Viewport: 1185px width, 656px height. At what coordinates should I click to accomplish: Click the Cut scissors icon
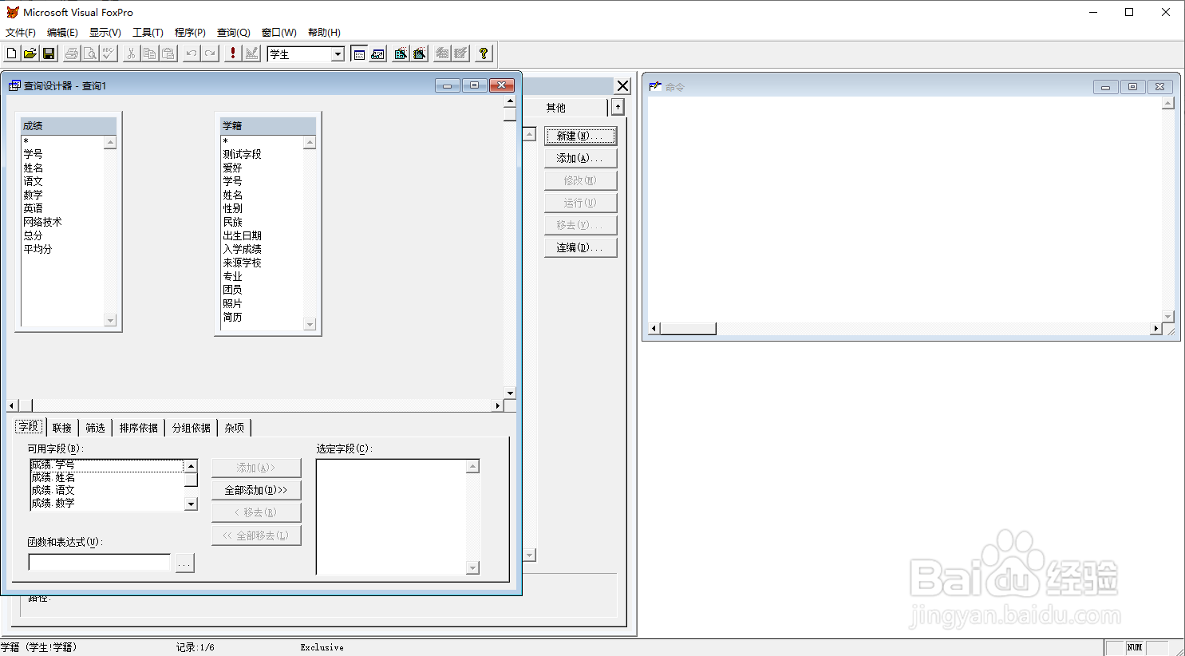coord(132,53)
